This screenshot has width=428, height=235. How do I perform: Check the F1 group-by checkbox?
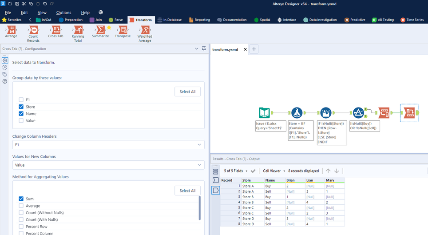tap(21, 100)
